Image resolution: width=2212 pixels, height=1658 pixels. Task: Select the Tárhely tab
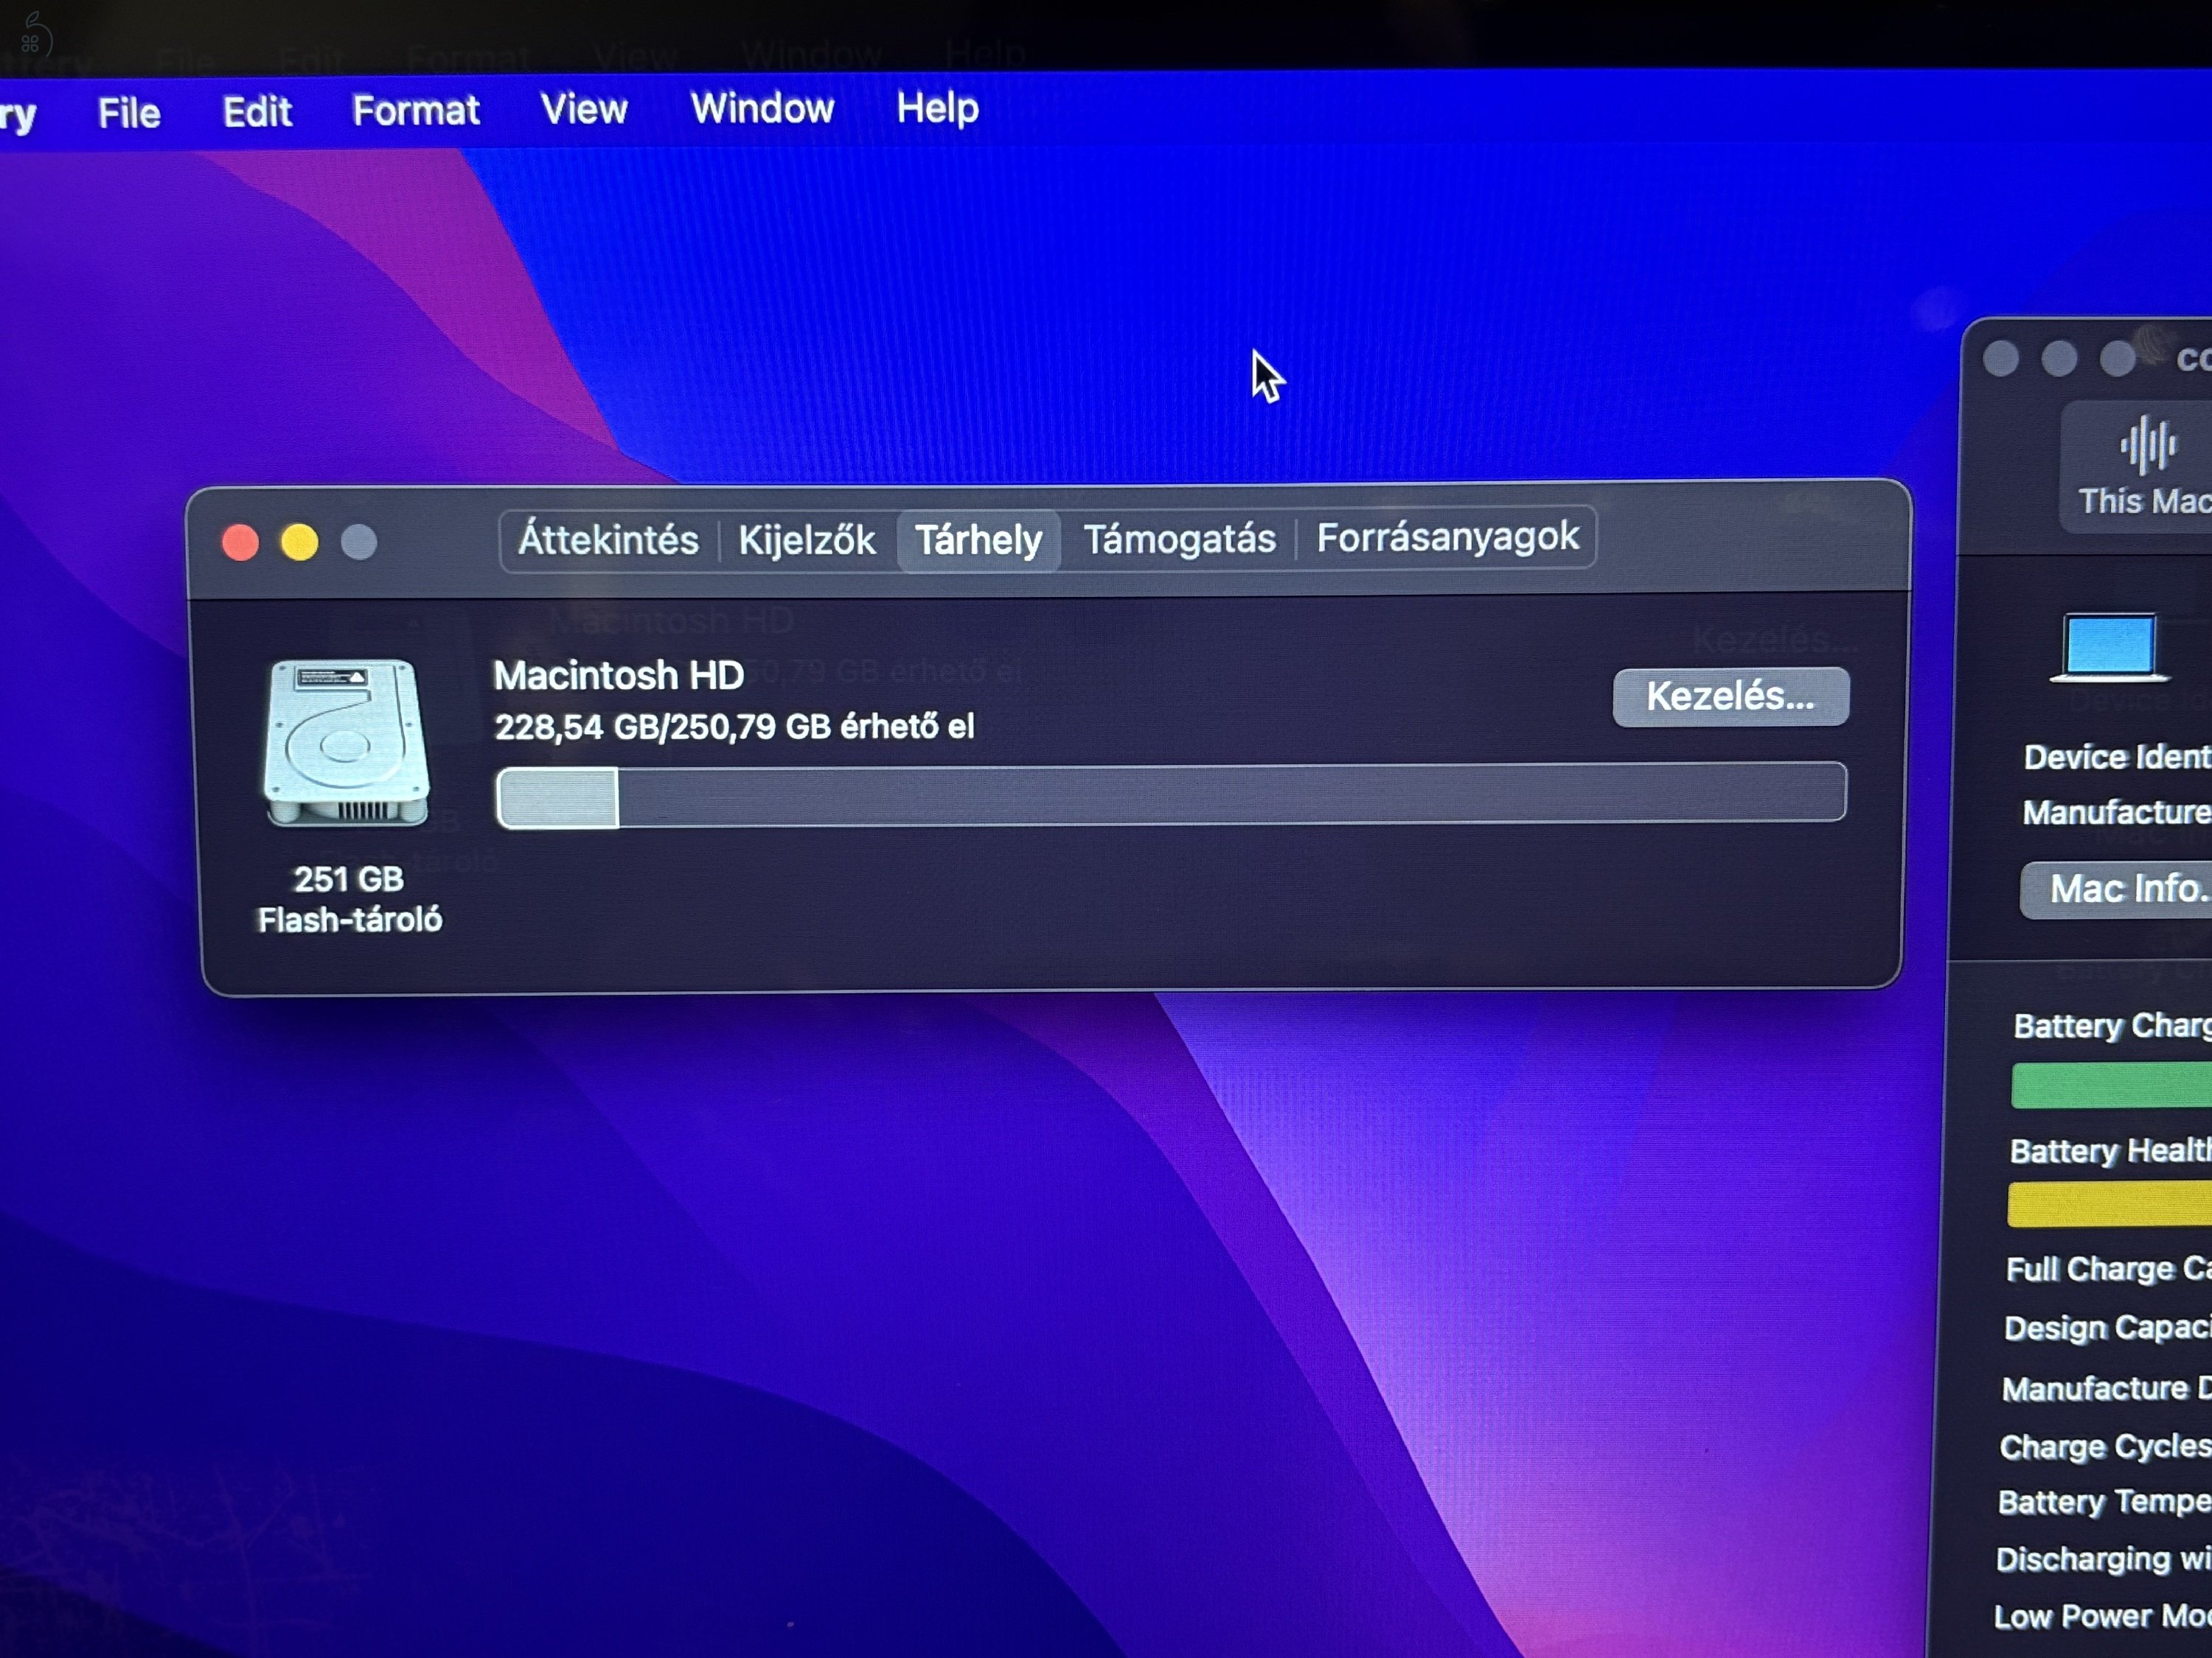979,539
